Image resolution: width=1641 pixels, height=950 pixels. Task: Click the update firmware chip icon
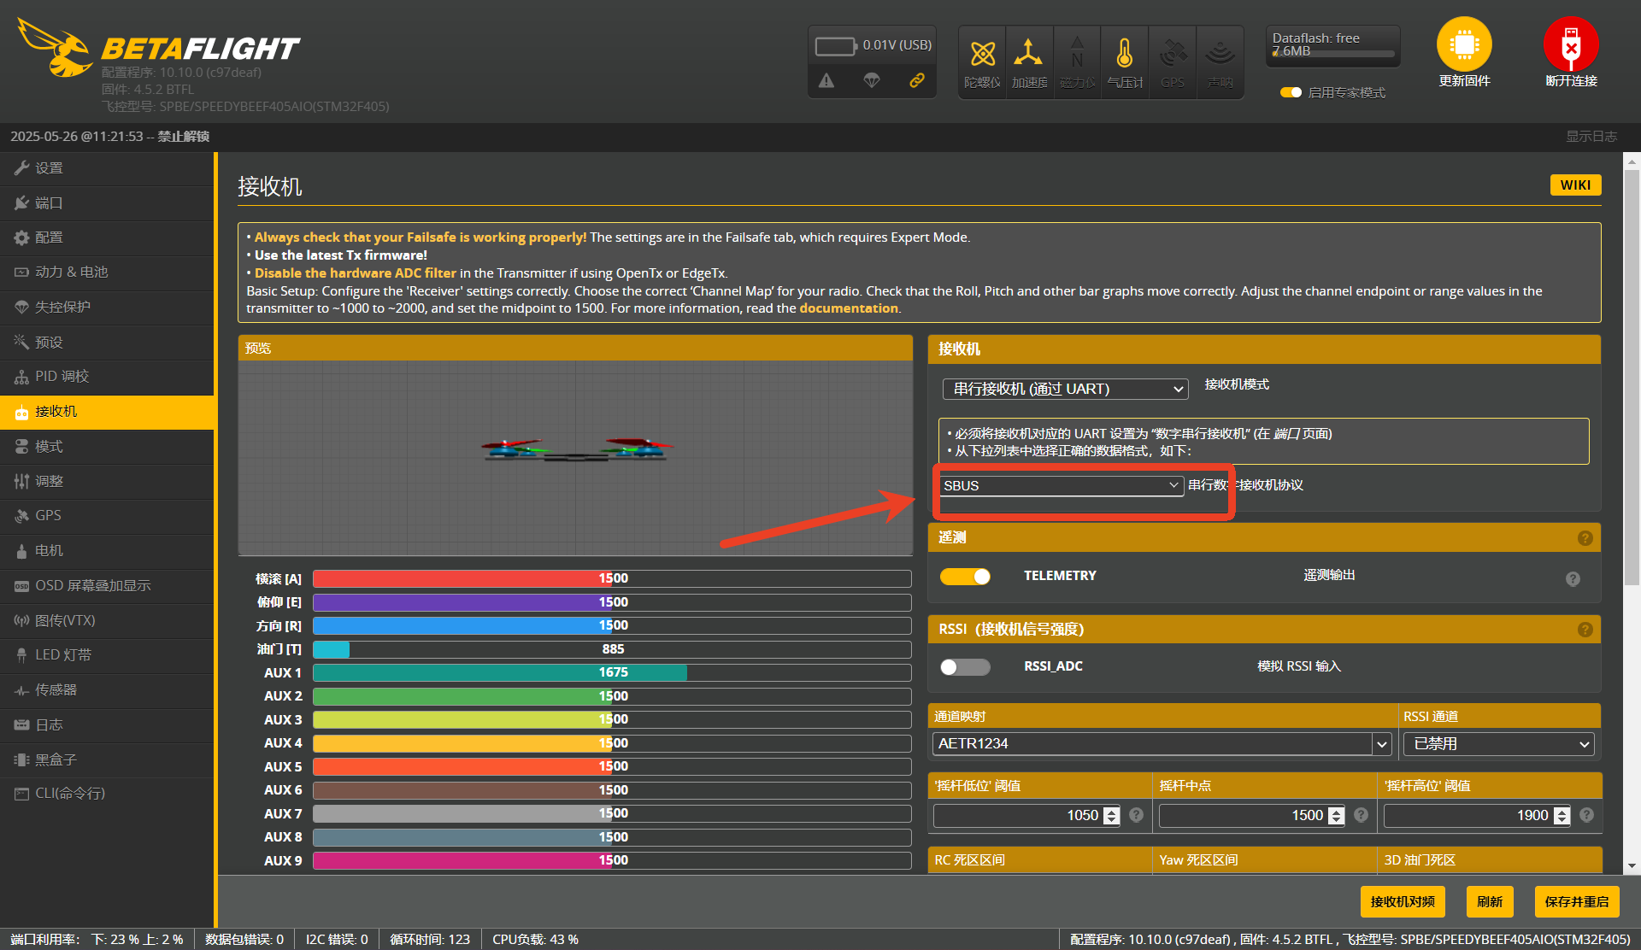[1464, 44]
